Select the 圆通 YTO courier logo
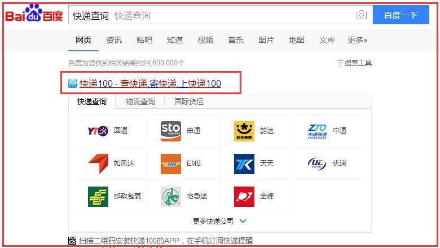 (x=98, y=131)
